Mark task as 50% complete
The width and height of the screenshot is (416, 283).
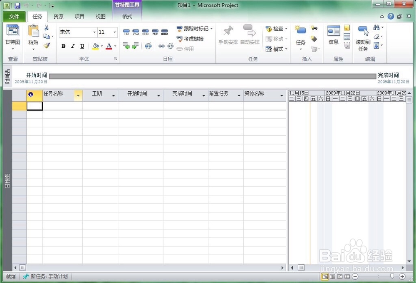(145, 32)
